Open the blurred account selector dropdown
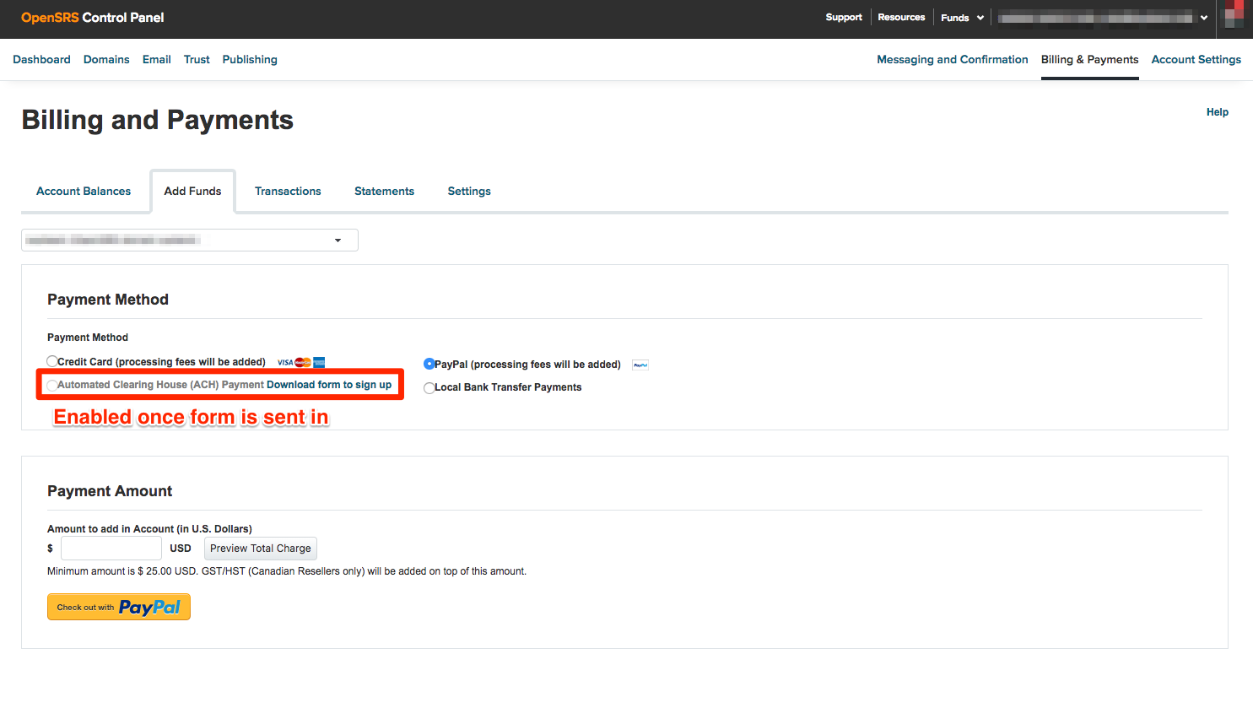The width and height of the screenshot is (1253, 719). pos(190,241)
